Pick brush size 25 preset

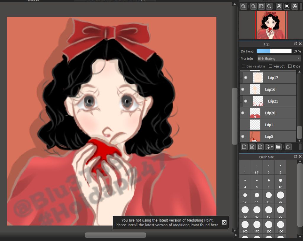coord(281,197)
